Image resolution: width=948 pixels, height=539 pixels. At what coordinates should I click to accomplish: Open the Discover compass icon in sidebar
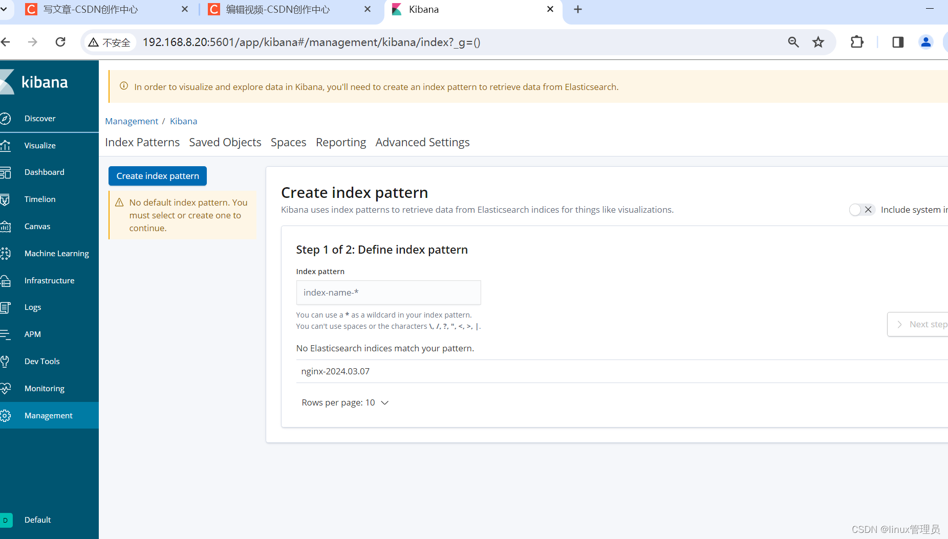tap(5, 119)
